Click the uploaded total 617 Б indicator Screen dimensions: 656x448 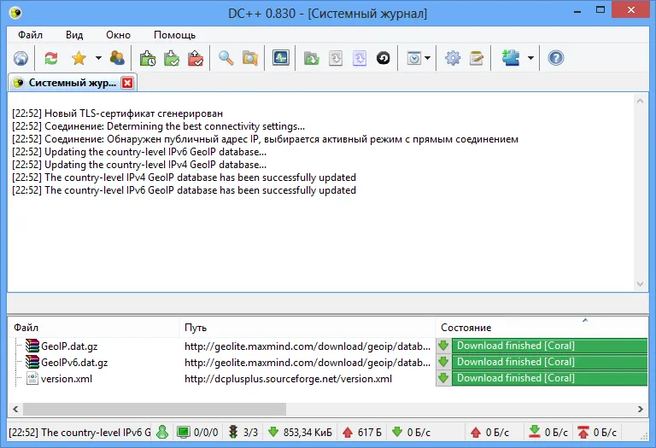click(x=362, y=432)
